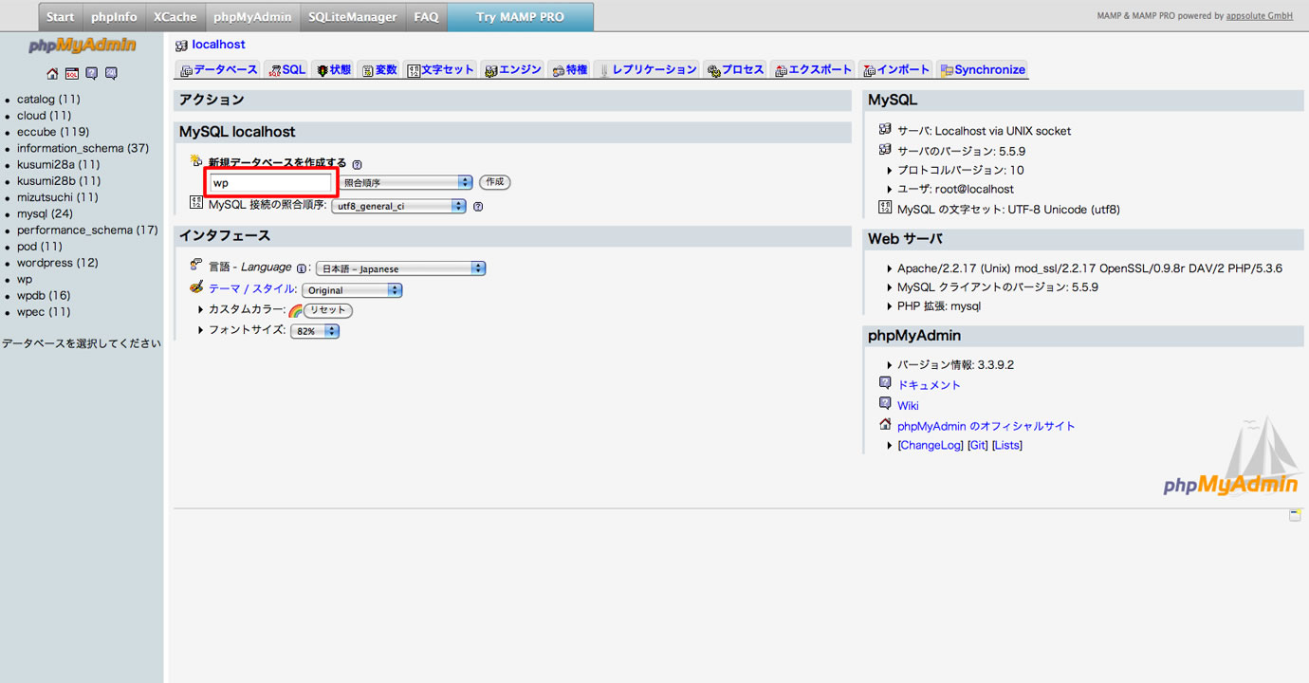Open the SQL tab in top menu
The image size is (1309, 683).
(286, 69)
